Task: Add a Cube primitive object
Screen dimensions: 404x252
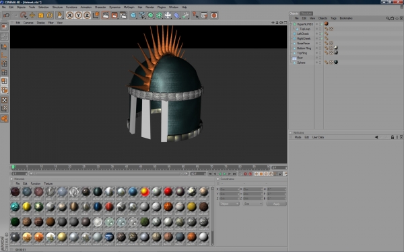Action: point(133,15)
